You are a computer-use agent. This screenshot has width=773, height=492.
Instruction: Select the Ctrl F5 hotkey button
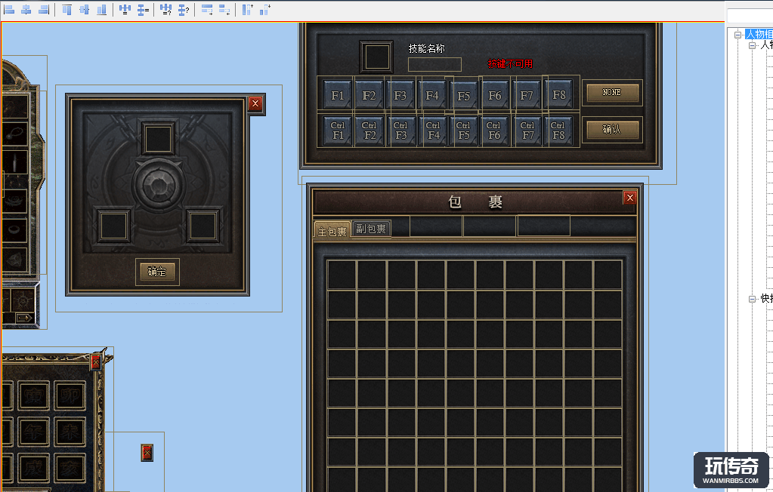(x=463, y=131)
